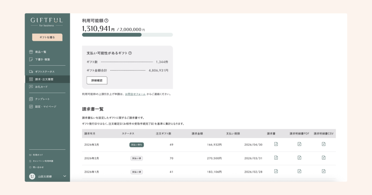Follow the お問合せフォーム link
Image resolution: width=372 pixels, height=195 pixels.
(x=135, y=94)
